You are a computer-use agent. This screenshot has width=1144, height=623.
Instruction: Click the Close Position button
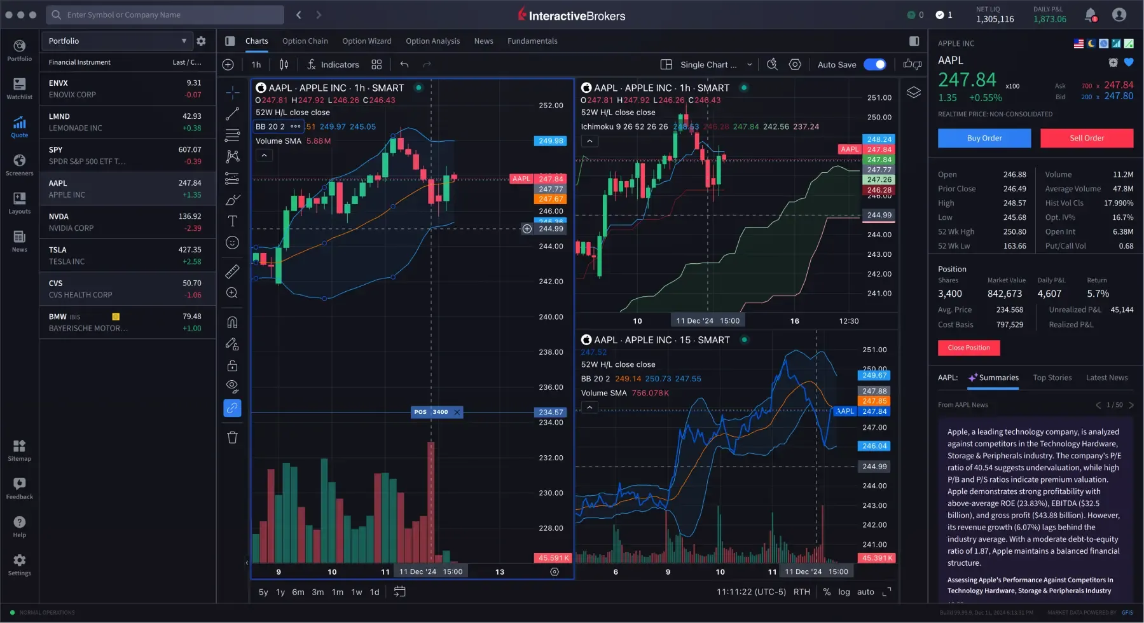click(968, 348)
